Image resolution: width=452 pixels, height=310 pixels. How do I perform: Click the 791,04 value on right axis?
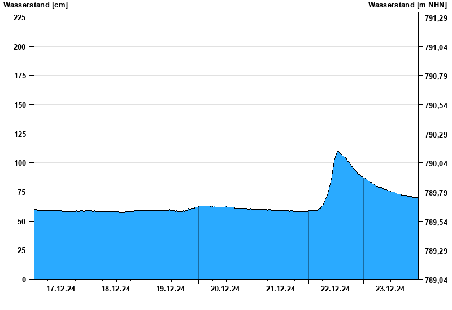coord(436,47)
